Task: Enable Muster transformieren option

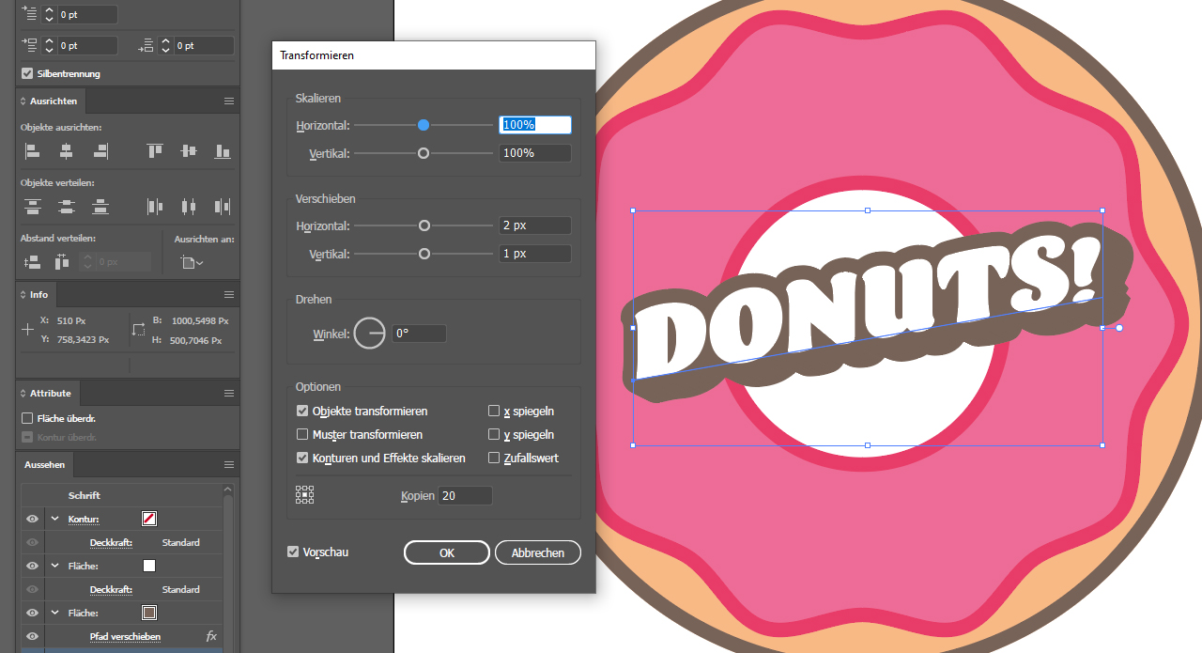Action: tap(302, 434)
